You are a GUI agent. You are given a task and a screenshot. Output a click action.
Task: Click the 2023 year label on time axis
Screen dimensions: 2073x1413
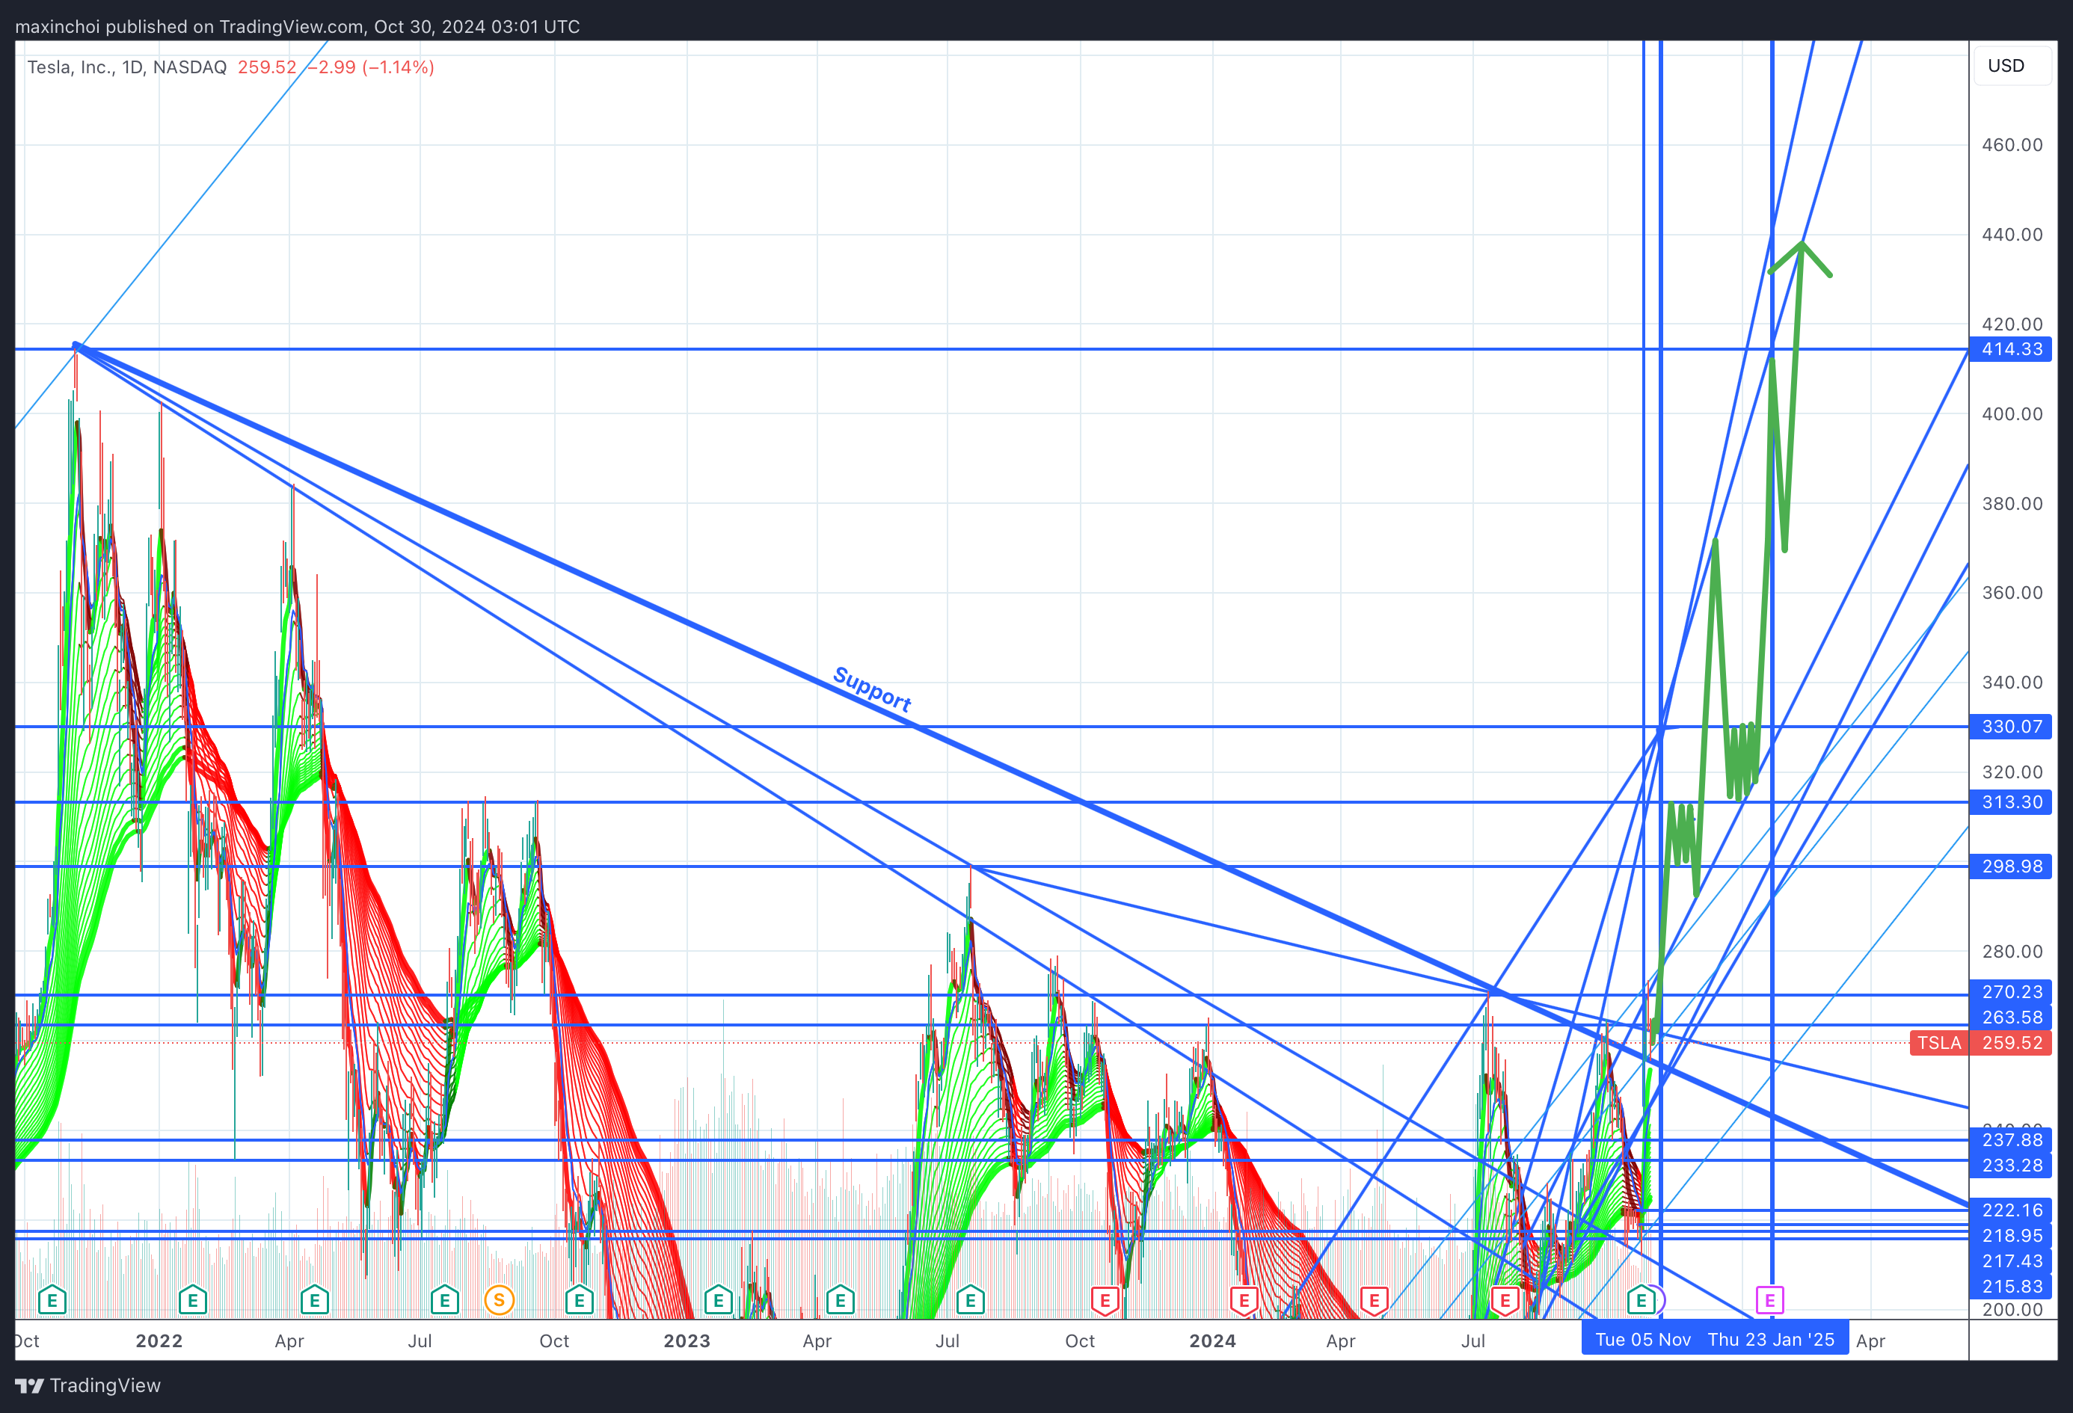click(x=687, y=1340)
